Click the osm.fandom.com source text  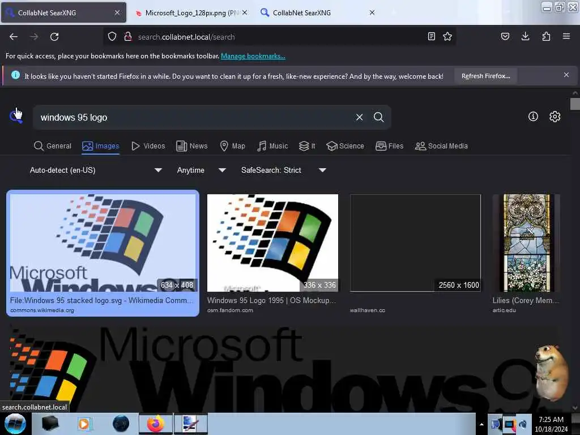(230, 310)
